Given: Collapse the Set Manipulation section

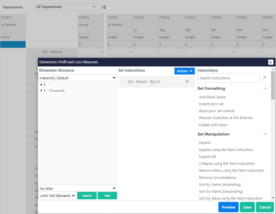Looking at the screenshot, I should pos(265,134).
